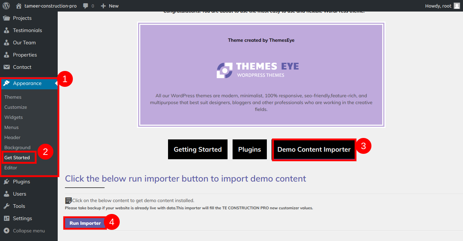Click the Collapse menu arrow icon

coord(6,231)
